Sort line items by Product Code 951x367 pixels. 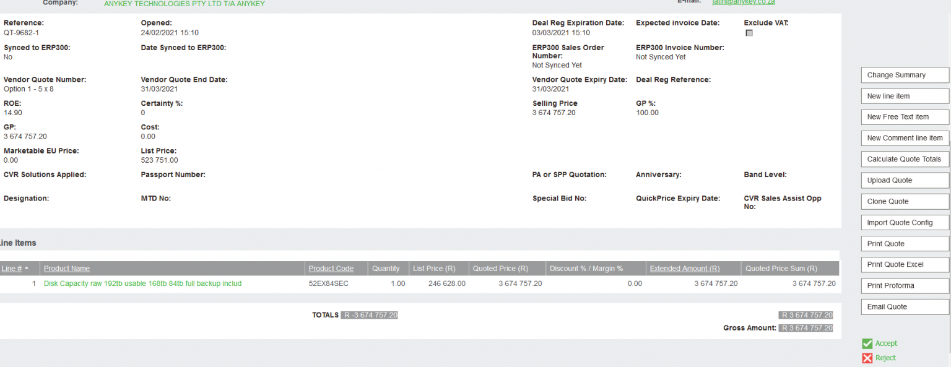tap(331, 269)
